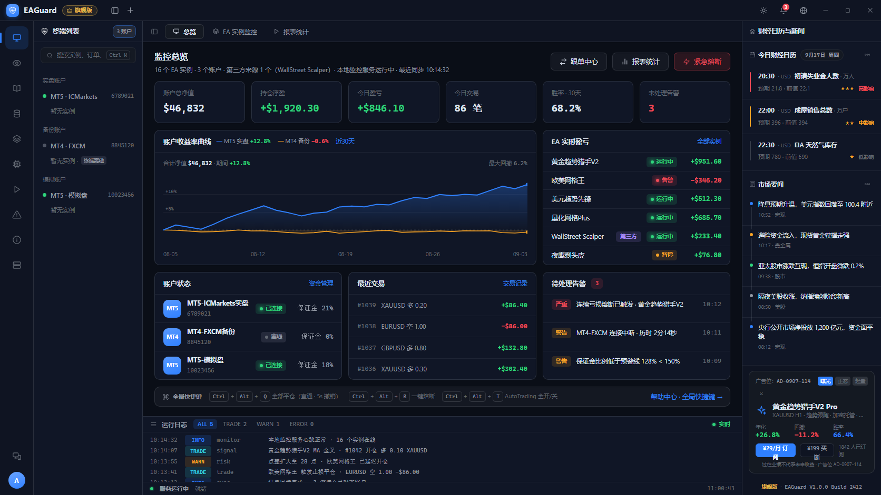The image size is (881, 495).
Task: Open 交易记录 link in 最近交易
Action: [x=515, y=284]
